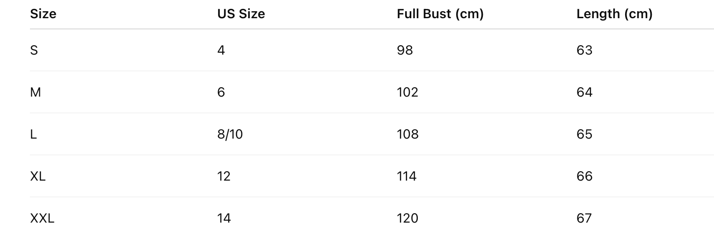Select US size value 14
This screenshot has width=714, height=238.
pos(224,218)
